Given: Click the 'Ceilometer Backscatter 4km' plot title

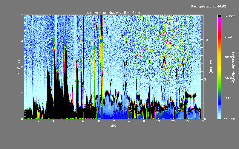Looking at the screenshot, I should click(x=113, y=13).
